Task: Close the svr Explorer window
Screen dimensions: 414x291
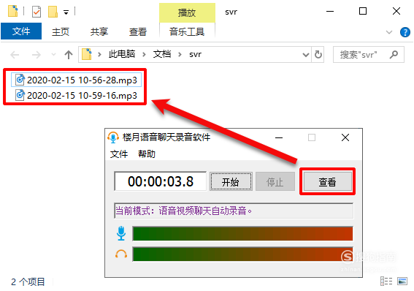Action: pos(396,12)
